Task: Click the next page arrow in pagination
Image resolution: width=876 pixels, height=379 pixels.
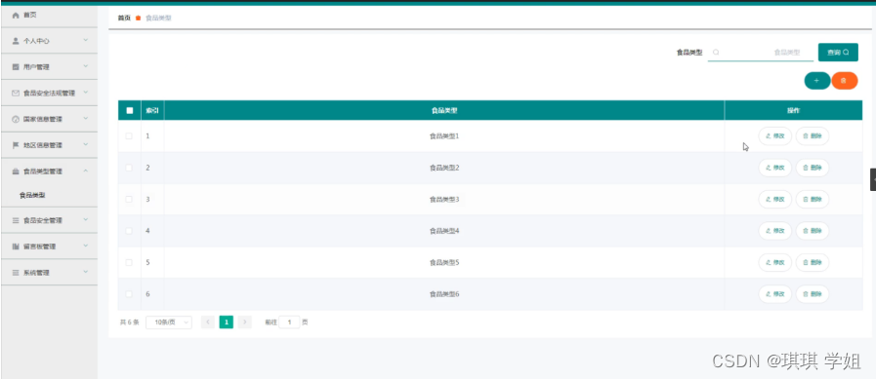Action: pos(245,322)
